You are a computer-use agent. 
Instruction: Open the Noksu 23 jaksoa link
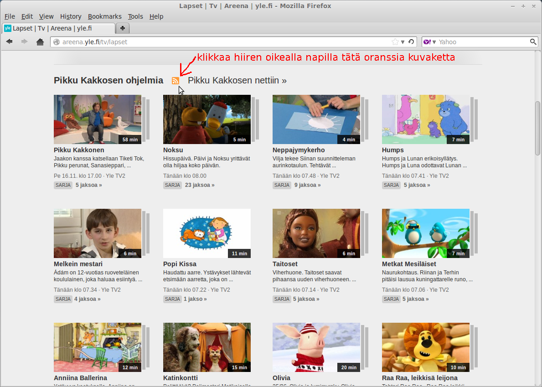pos(200,185)
